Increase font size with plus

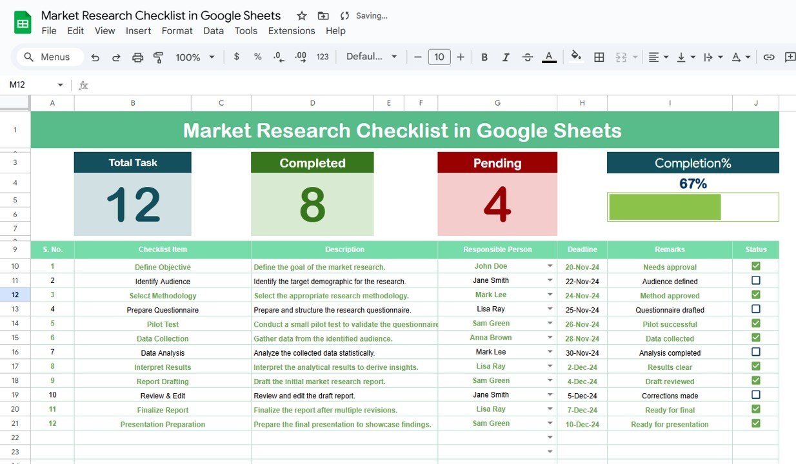(x=461, y=57)
